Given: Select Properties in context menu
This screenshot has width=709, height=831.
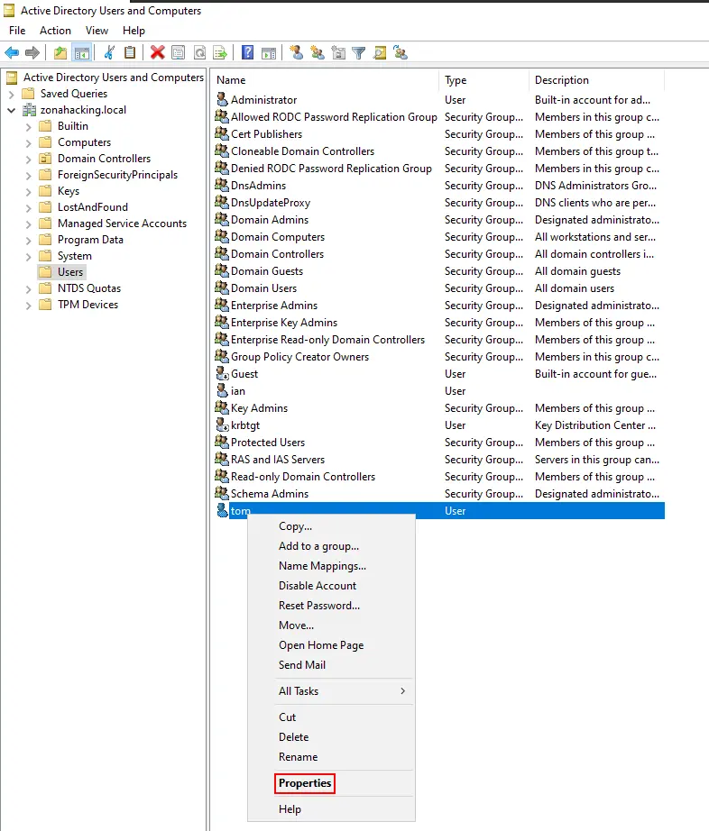Looking at the screenshot, I should pyautogui.click(x=305, y=783).
